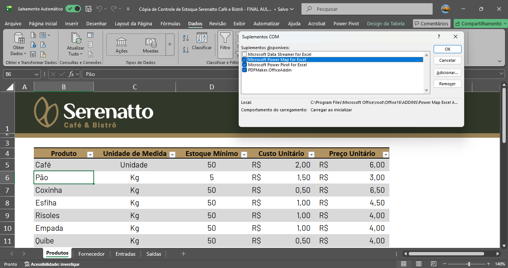Switch to Page Break Preview icon
The image size is (508, 268).
(434, 264)
